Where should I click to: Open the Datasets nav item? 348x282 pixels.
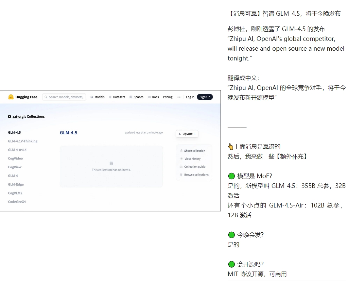pos(119,97)
